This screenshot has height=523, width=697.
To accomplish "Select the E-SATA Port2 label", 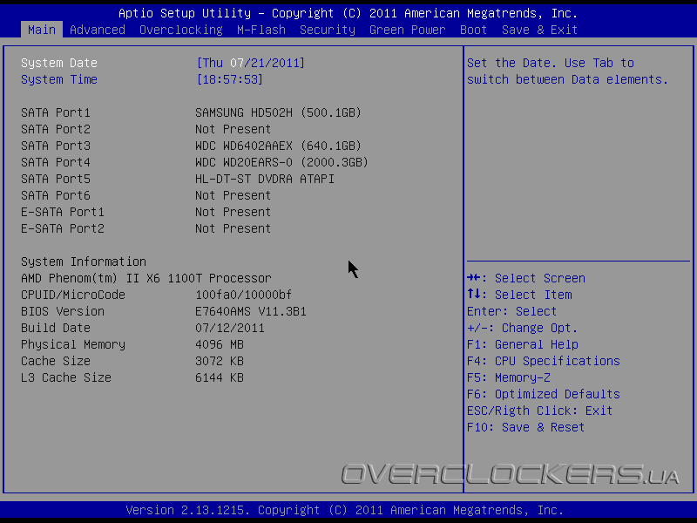I will point(63,228).
